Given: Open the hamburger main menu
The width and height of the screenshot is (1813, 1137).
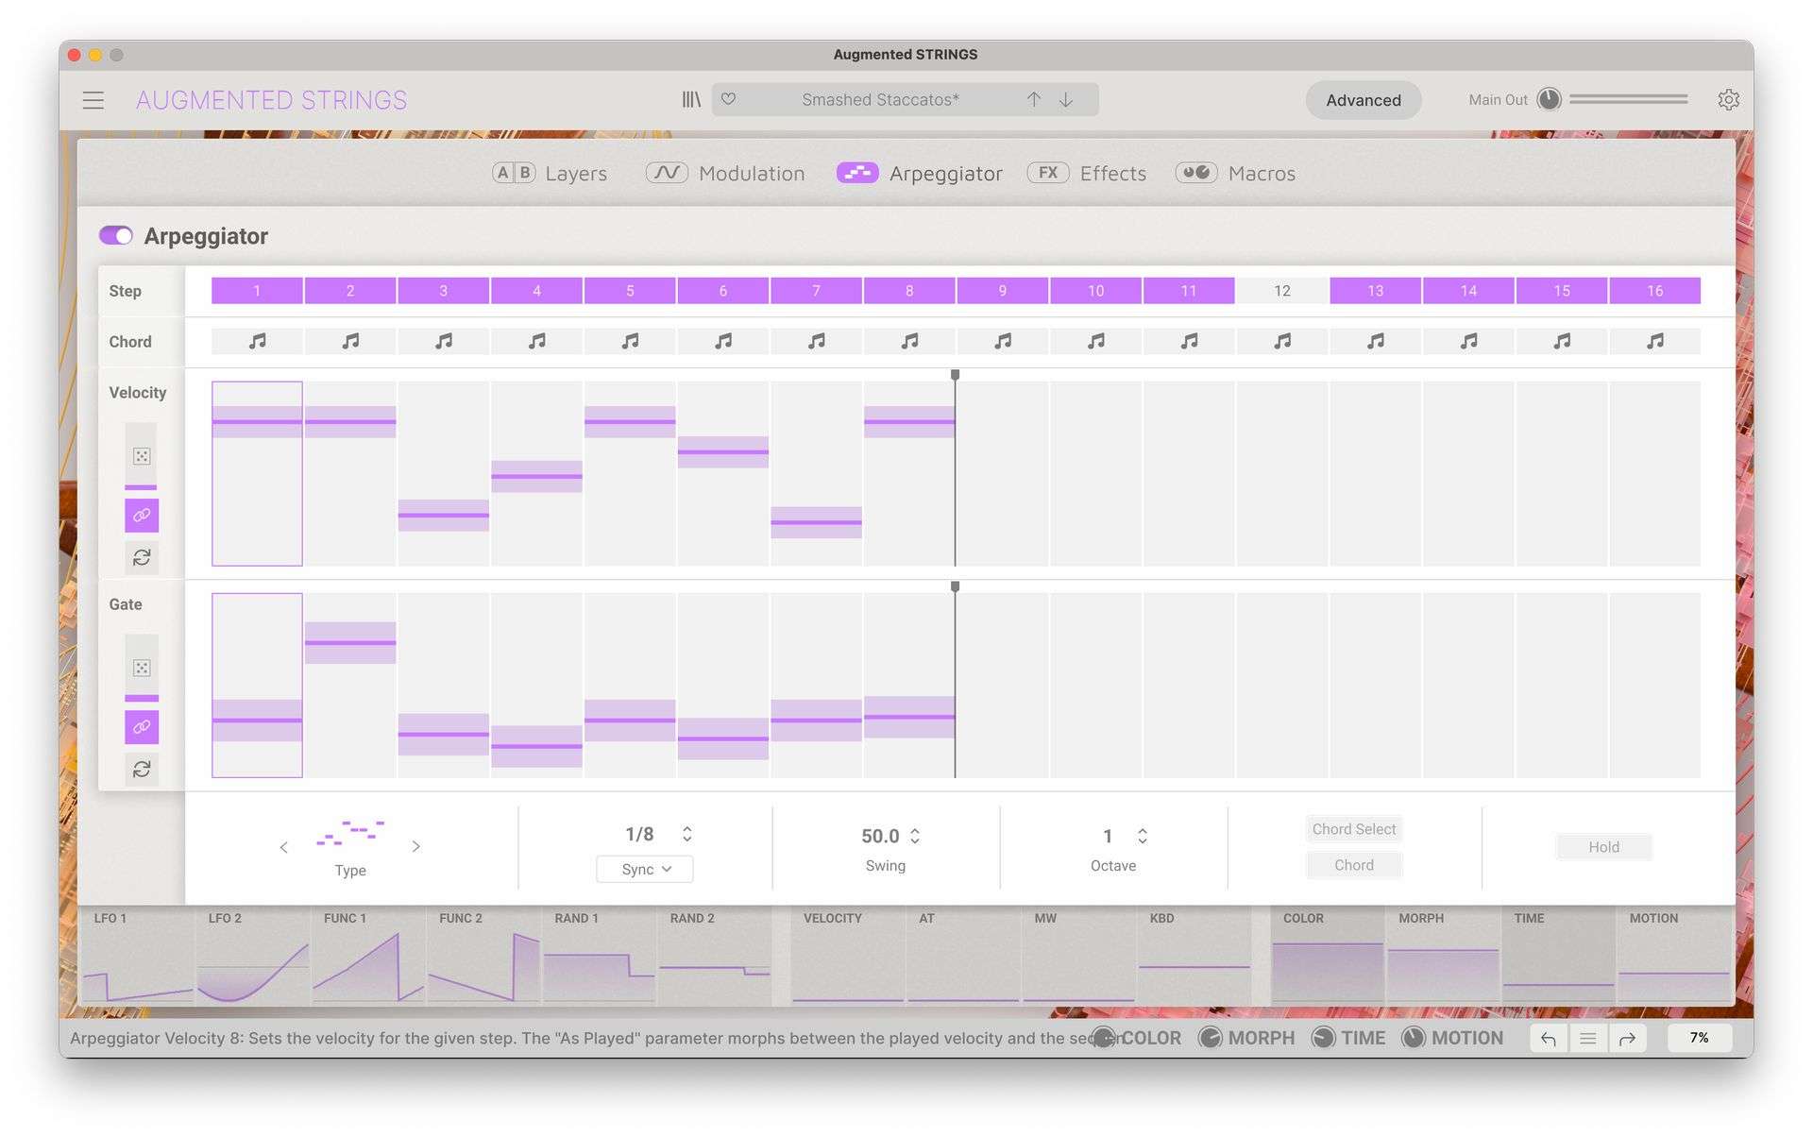Looking at the screenshot, I should 93,100.
